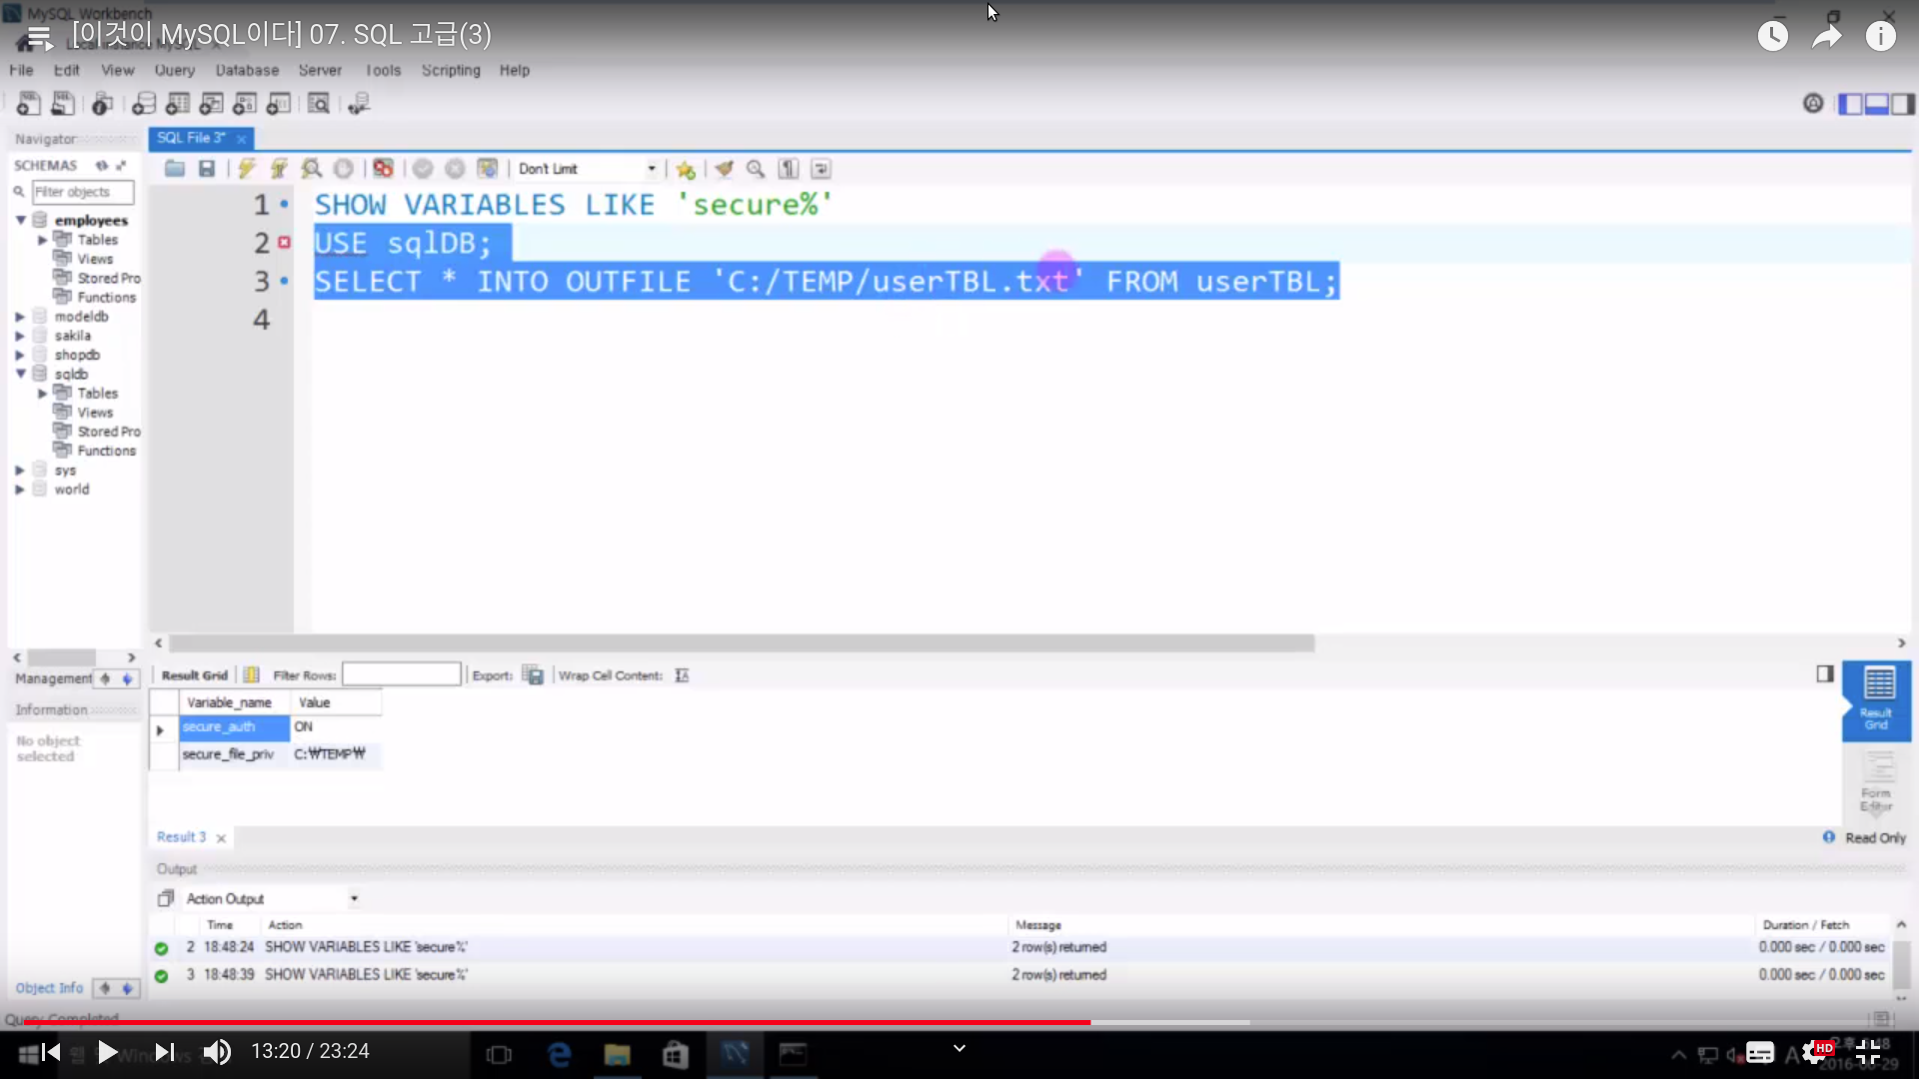Expand the modeldb schema
This screenshot has height=1079, width=1919.
(19, 317)
